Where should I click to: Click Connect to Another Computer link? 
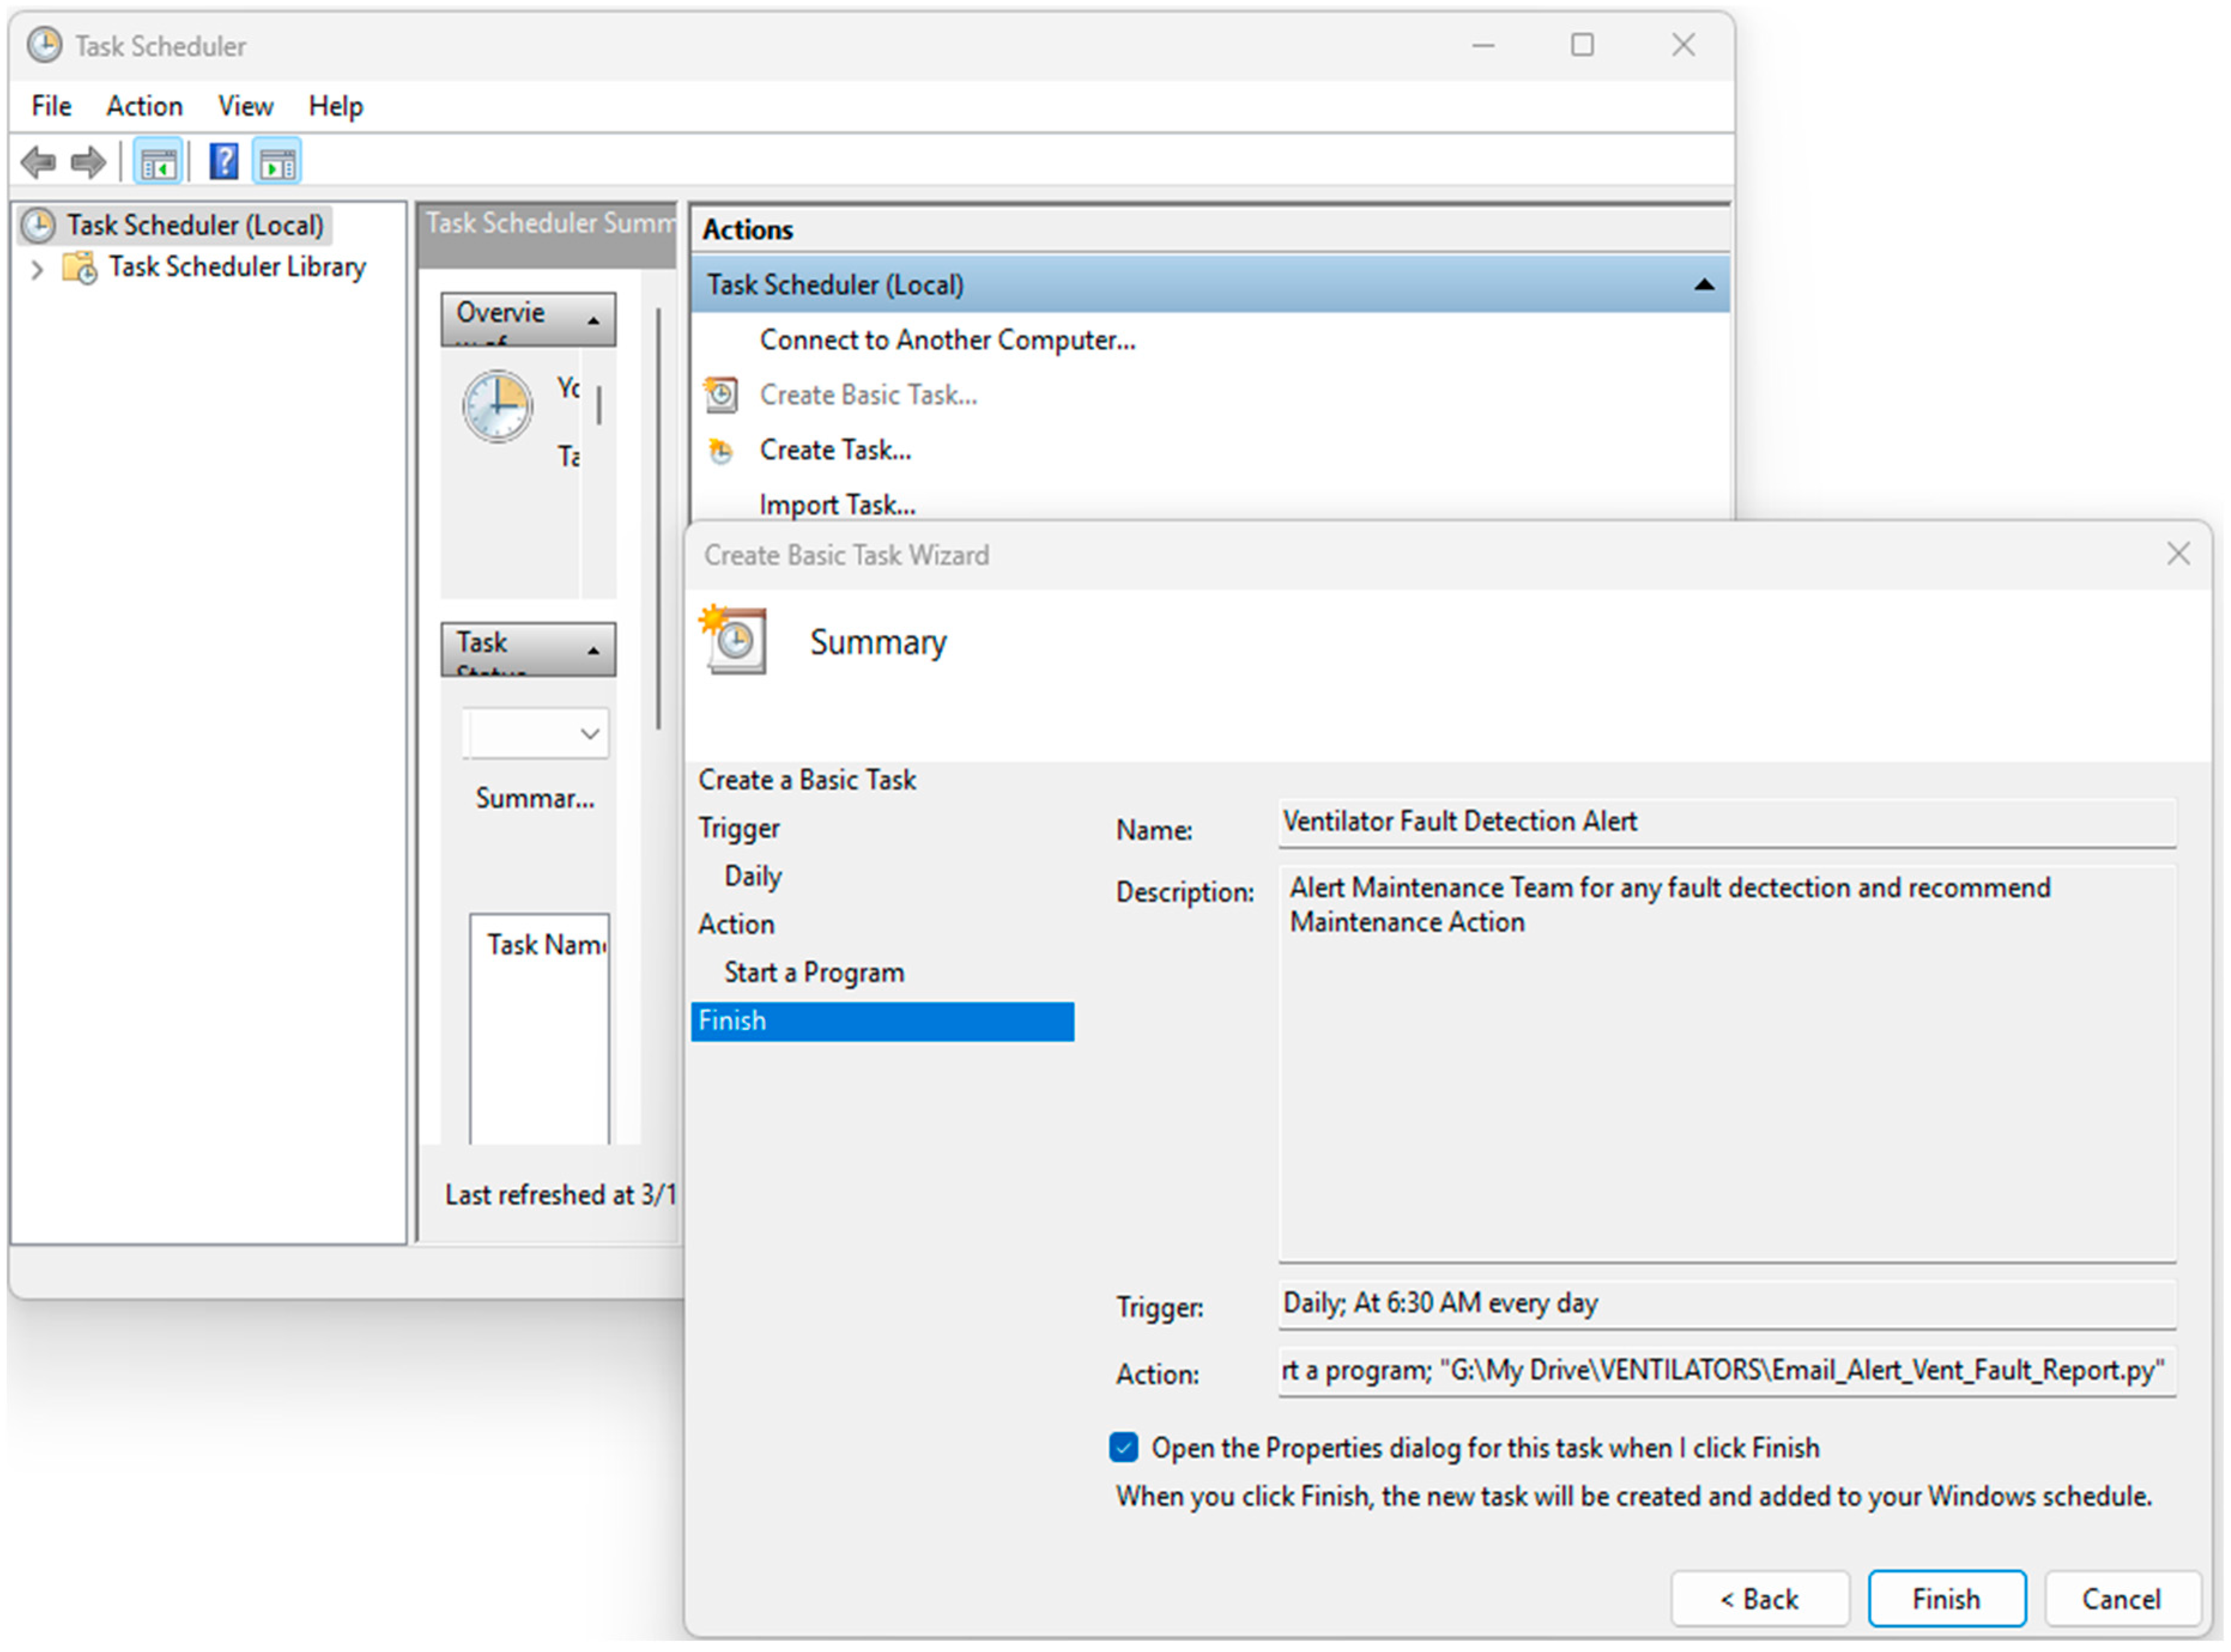click(x=946, y=341)
